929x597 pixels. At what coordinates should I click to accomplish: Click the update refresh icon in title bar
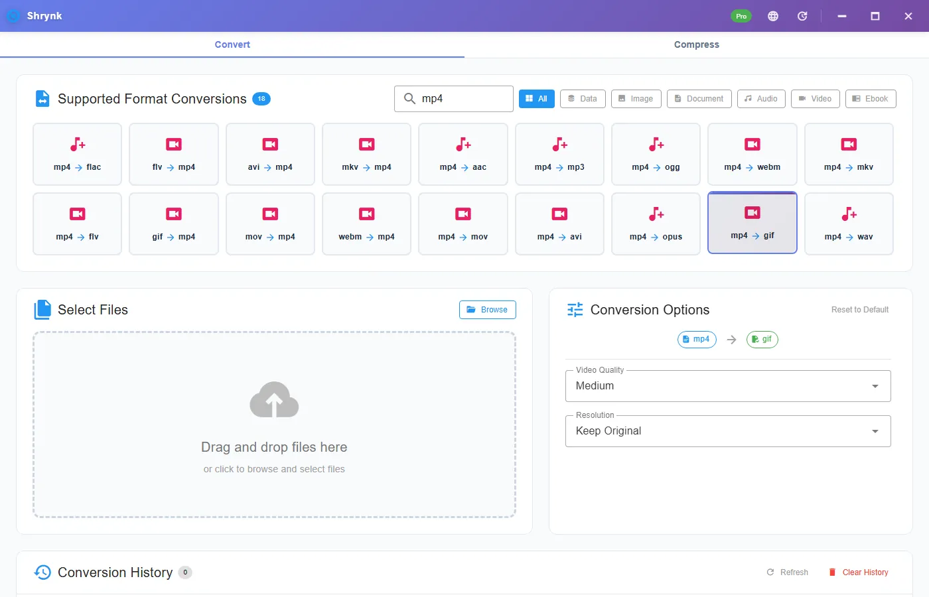802,16
